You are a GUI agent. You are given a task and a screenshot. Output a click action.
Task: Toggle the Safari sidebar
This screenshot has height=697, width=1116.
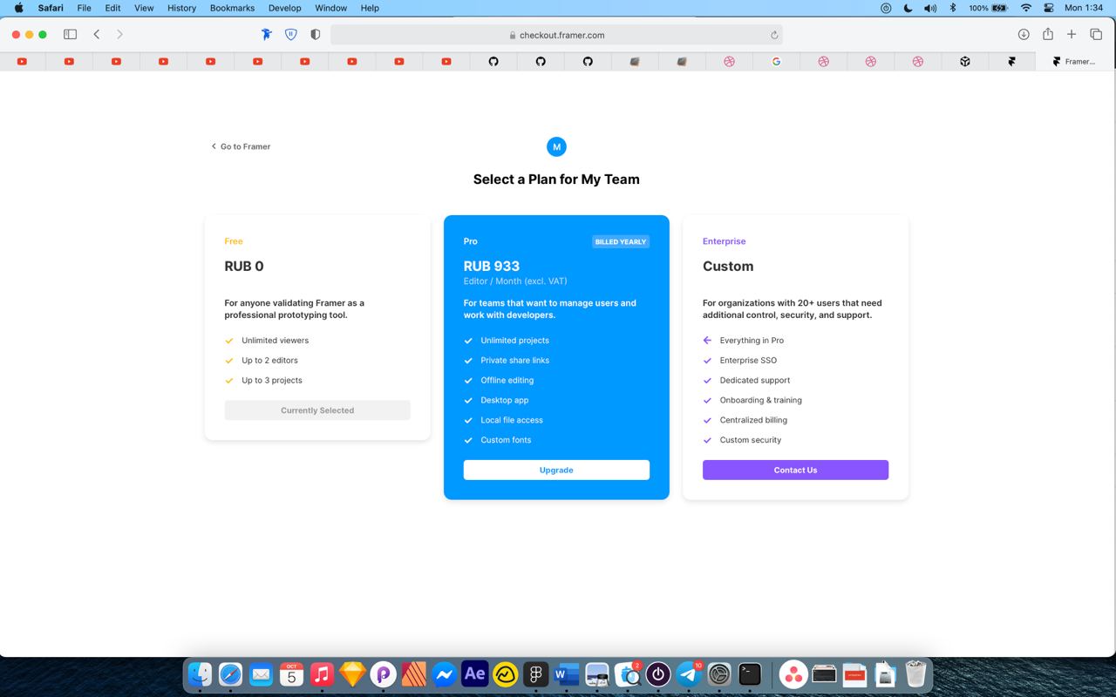click(71, 35)
